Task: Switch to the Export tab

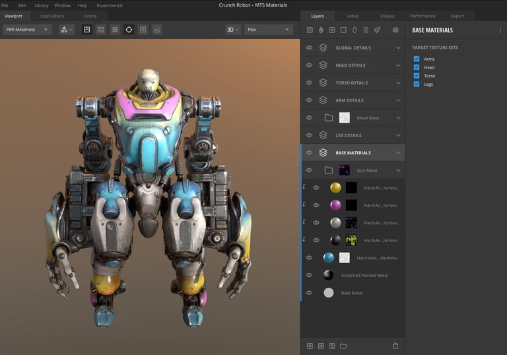Action: coord(457,16)
